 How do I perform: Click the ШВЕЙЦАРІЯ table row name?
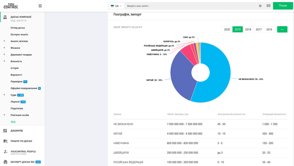(121, 153)
